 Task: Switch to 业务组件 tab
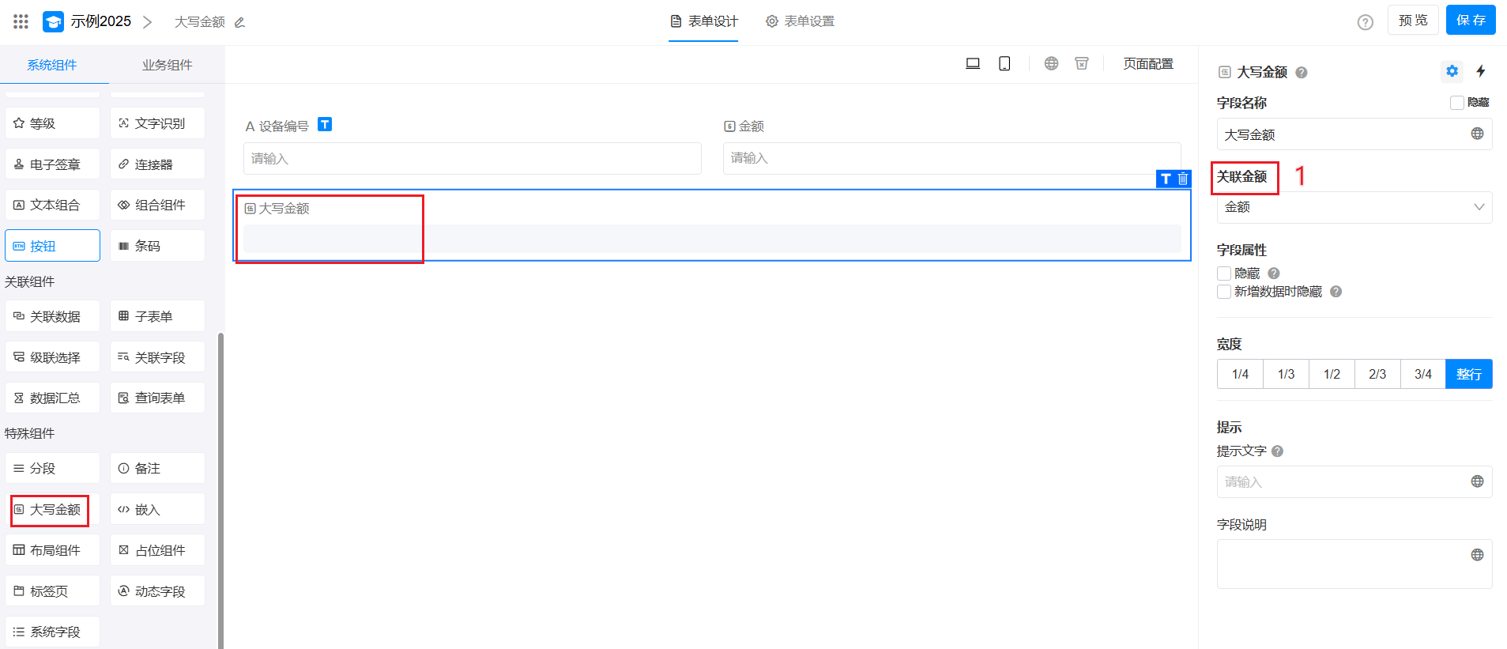pyautogui.click(x=167, y=65)
